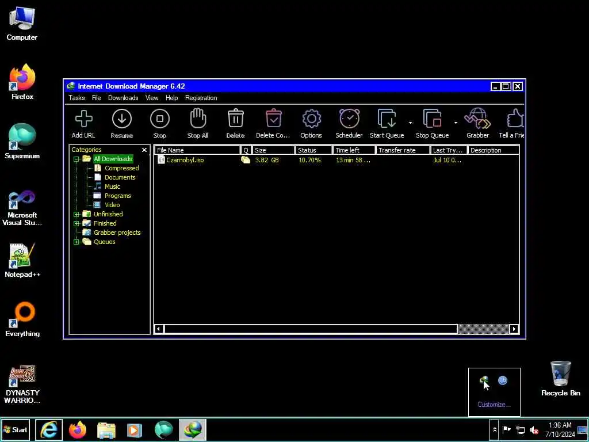Sort by Status column header

tap(313, 150)
